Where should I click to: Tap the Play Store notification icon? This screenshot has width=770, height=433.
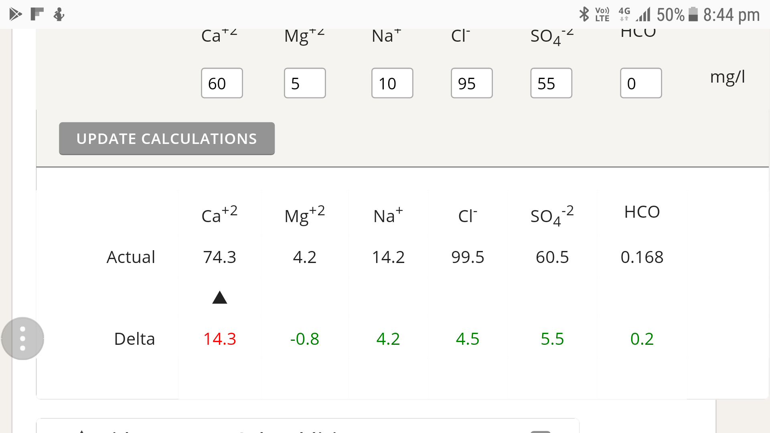15,14
